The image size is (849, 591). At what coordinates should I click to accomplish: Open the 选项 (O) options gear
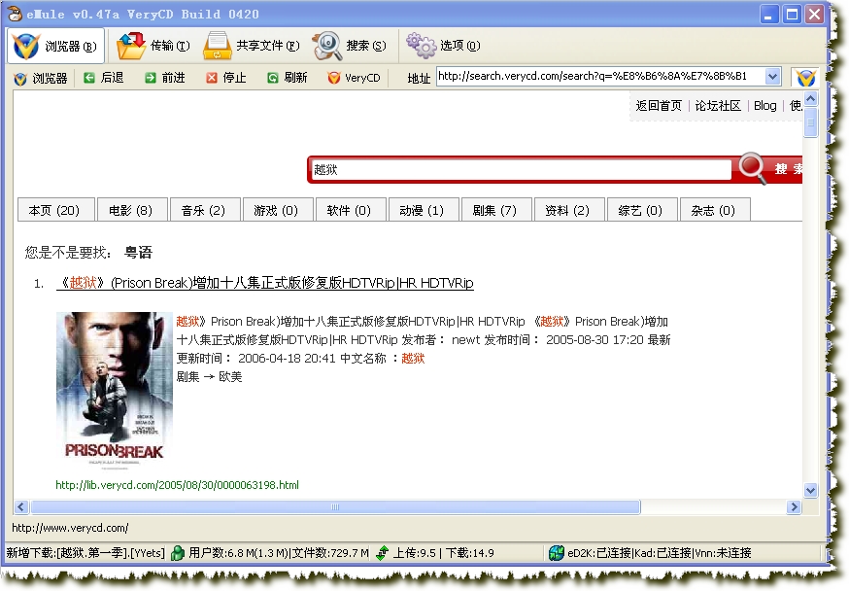coord(444,46)
